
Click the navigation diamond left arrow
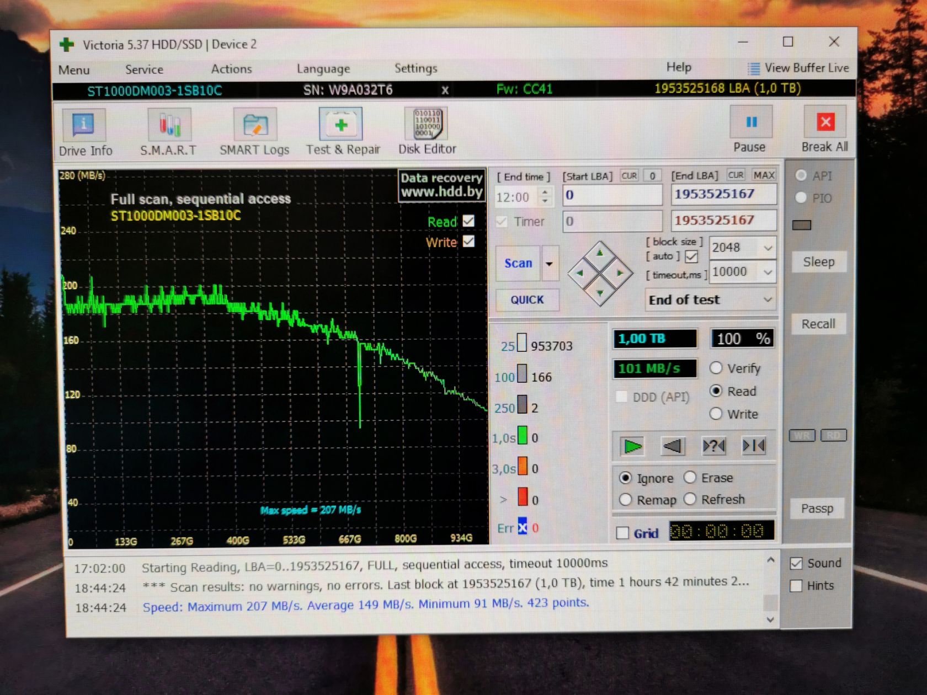579,273
